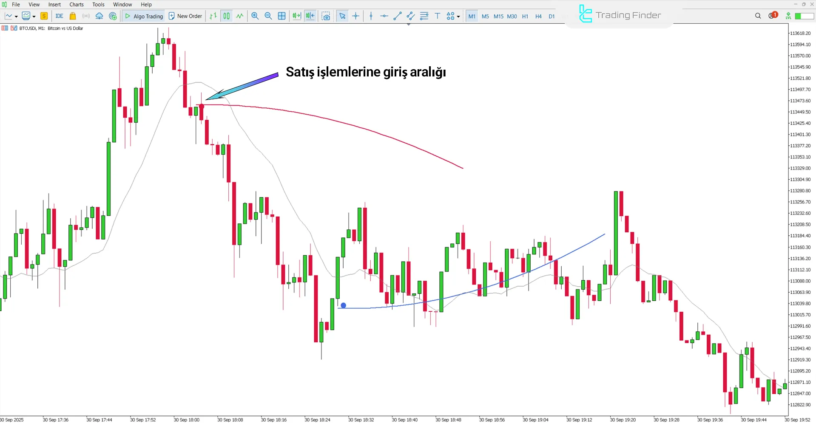Screen dimensions: 816x423
Task: Expand the chart type dropdown arrow
Action: point(16,17)
